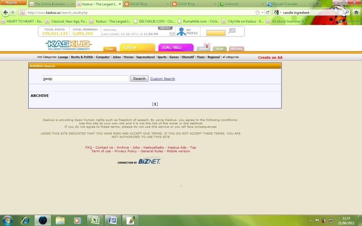Switch to the second GWAP Blog tab
Image resolution: width=362 pixels, height=226 pixels.
point(194,4)
